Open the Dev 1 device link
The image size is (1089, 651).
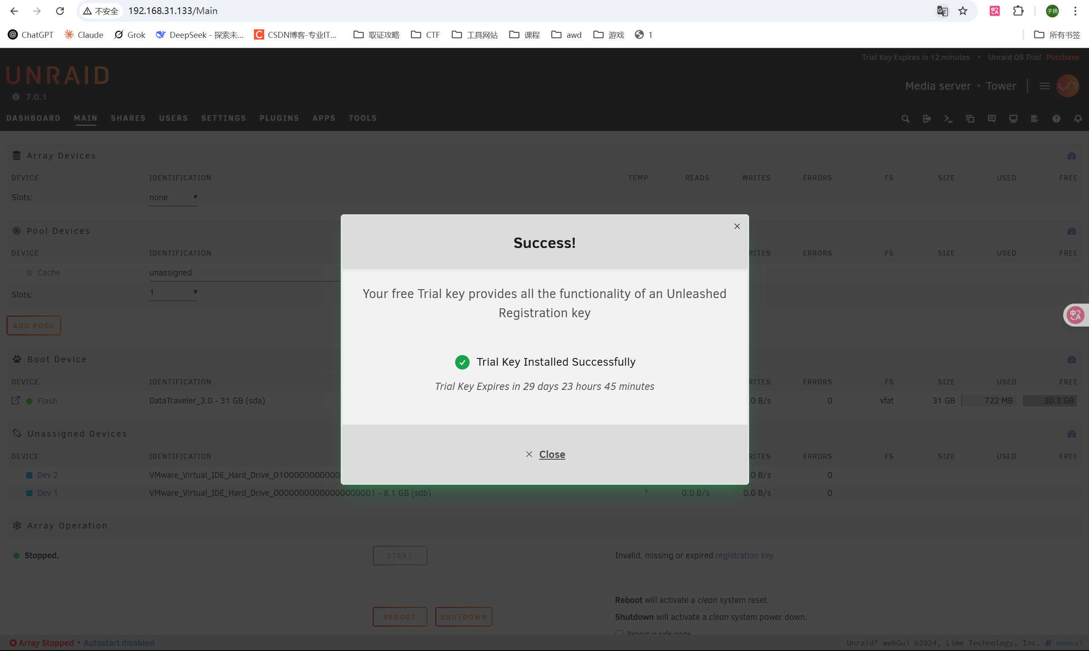47,493
